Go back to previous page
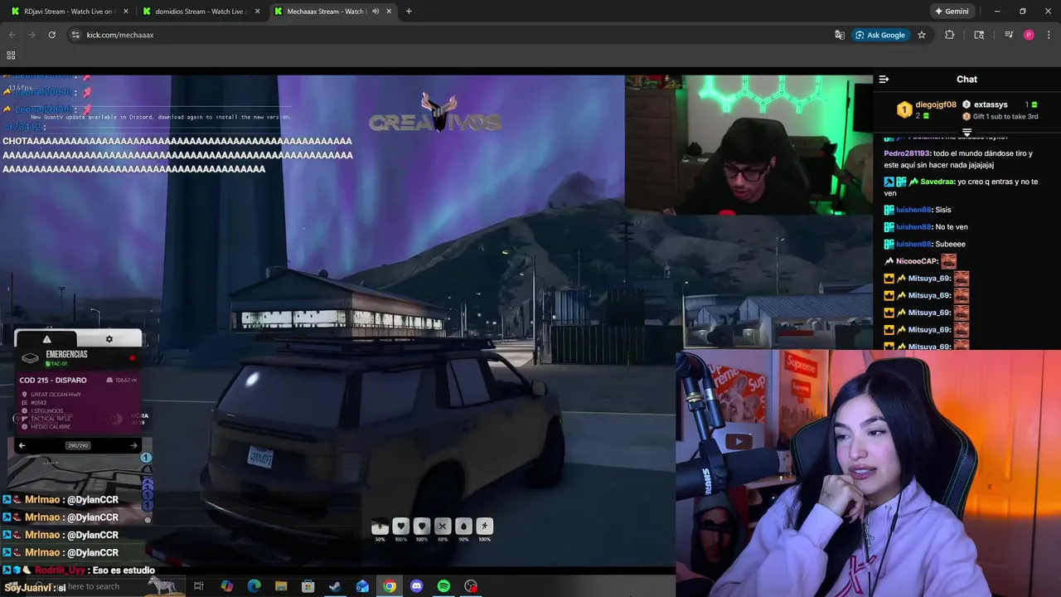 tap(12, 35)
